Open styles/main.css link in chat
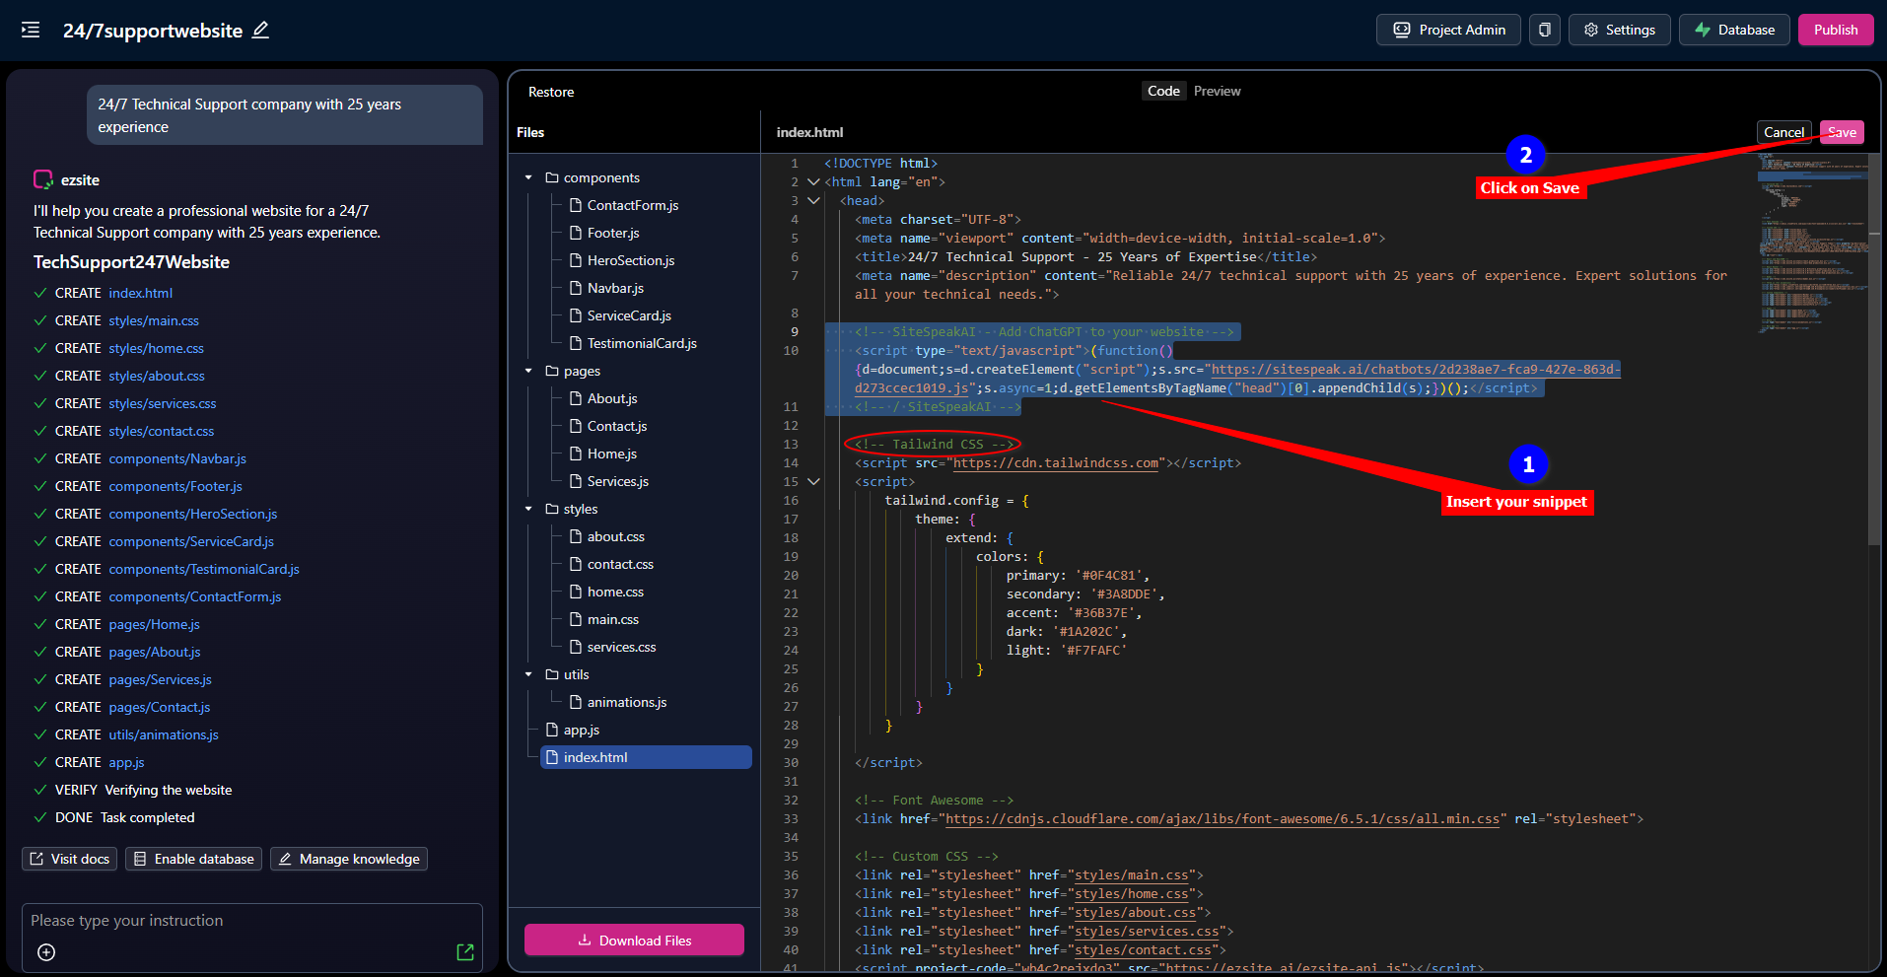This screenshot has height=977, width=1887. 154,320
